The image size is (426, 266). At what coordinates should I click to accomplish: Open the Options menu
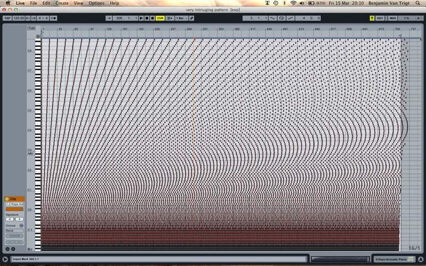[x=96, y=3]
